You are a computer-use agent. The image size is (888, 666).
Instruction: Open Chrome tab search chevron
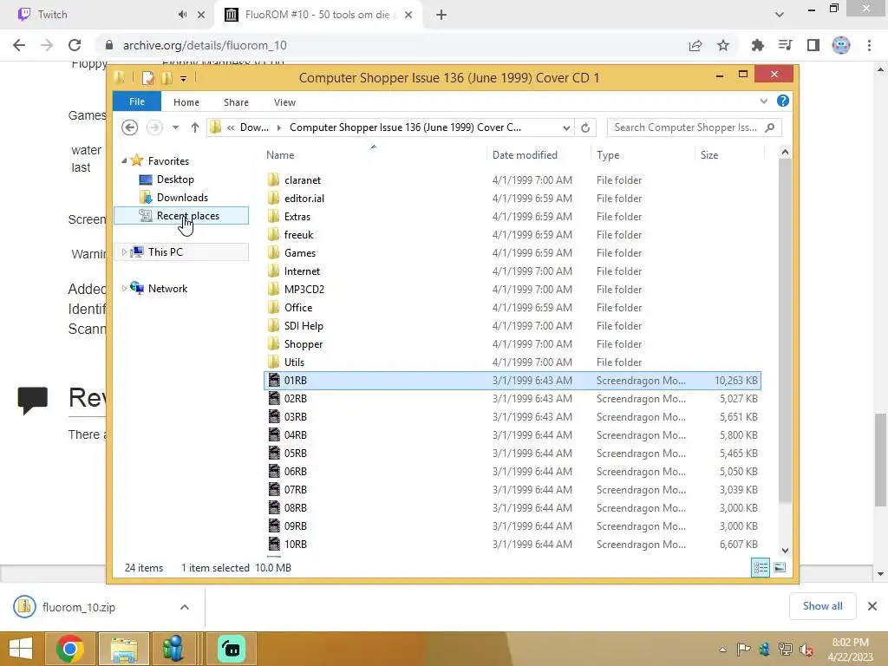click(x=780, y=15)
